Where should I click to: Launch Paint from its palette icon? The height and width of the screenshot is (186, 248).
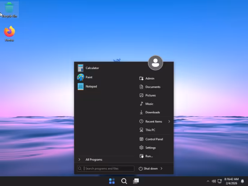point(81,77)
